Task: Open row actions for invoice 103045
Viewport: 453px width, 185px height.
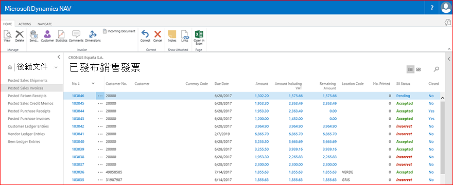Action: click(100, 104)
